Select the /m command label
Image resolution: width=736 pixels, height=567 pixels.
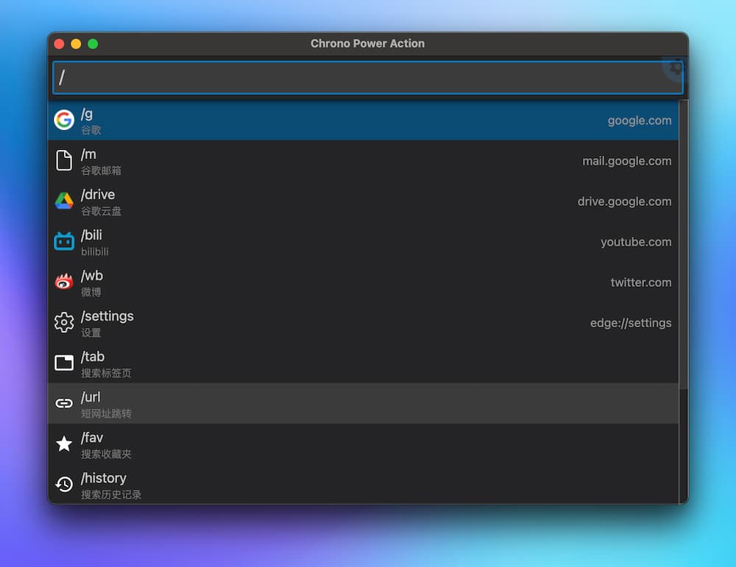(88, 154)
